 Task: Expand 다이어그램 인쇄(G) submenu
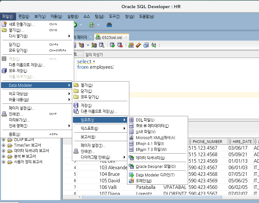click(100, 157)
